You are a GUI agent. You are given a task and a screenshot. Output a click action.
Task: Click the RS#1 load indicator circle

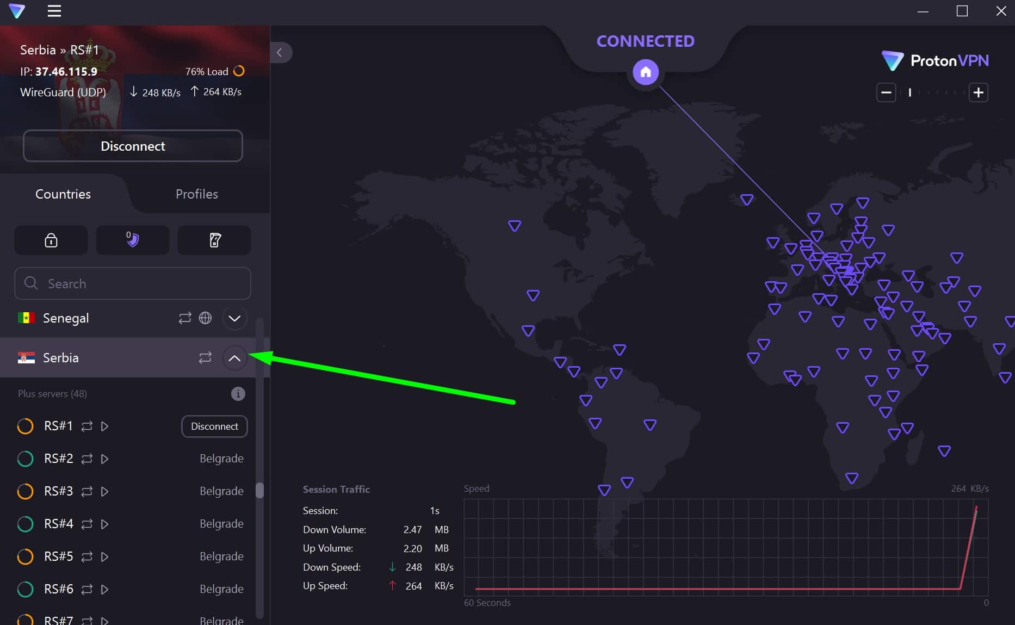(26, 426)
